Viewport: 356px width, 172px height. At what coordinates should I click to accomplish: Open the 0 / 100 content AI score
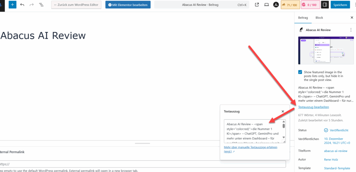[310, 5]
